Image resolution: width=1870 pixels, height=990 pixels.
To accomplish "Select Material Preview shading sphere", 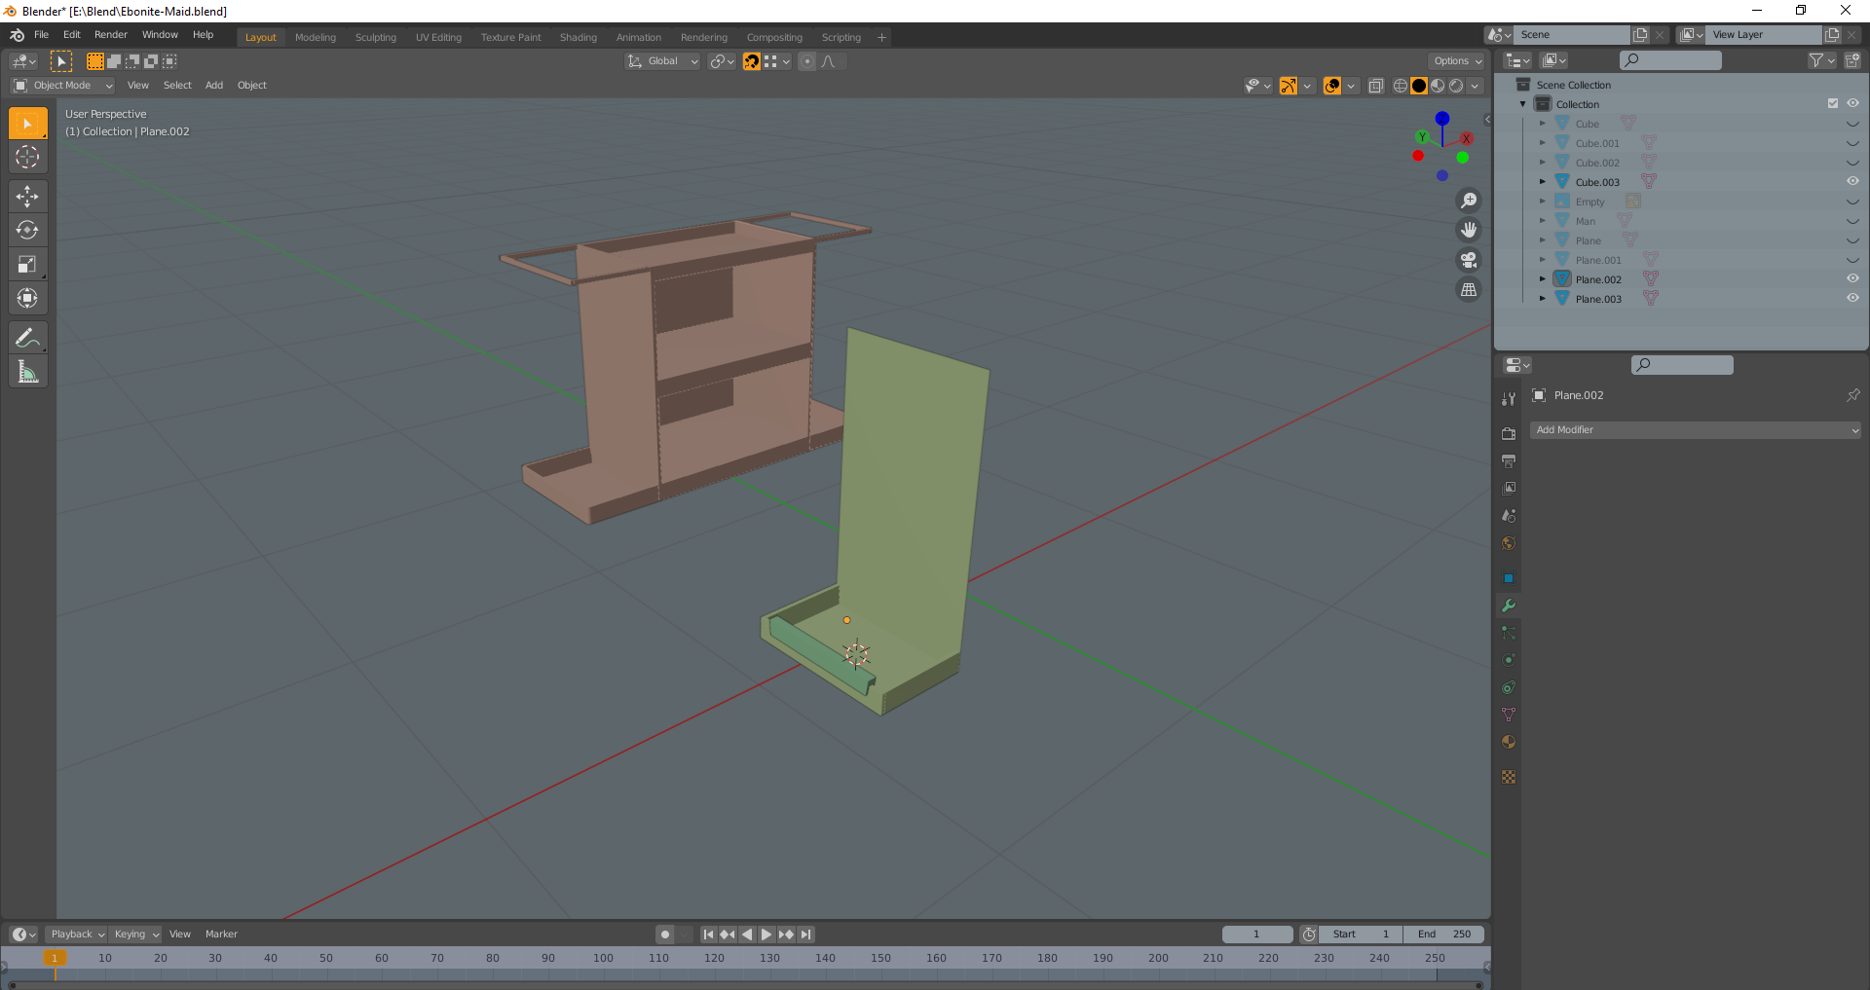I will click(1438, 86).
